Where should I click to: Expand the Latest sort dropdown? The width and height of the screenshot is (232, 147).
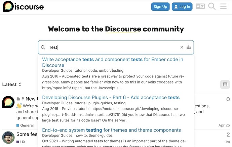[x=12, y=84]
